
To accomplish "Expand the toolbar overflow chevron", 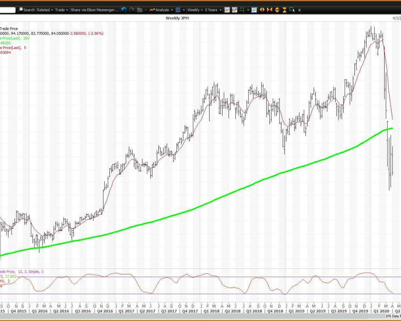I will click(300, 10).
